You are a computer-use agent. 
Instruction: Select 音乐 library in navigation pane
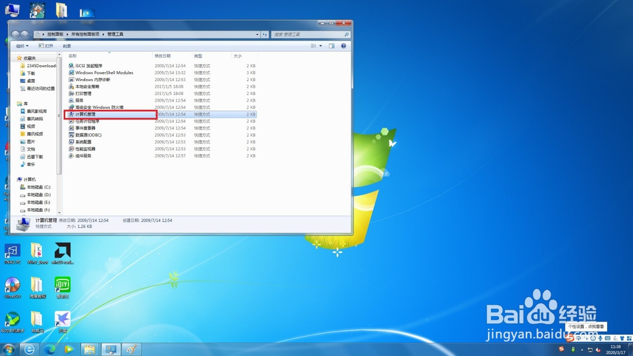(28, 164)
